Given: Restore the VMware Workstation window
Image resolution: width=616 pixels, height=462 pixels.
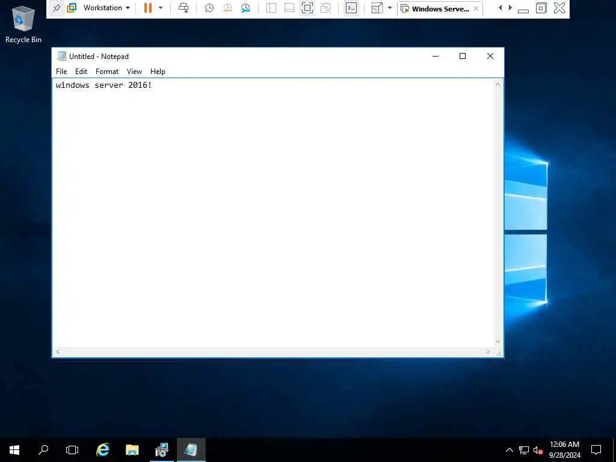Looking at the screenshot, I should (541, 8).
